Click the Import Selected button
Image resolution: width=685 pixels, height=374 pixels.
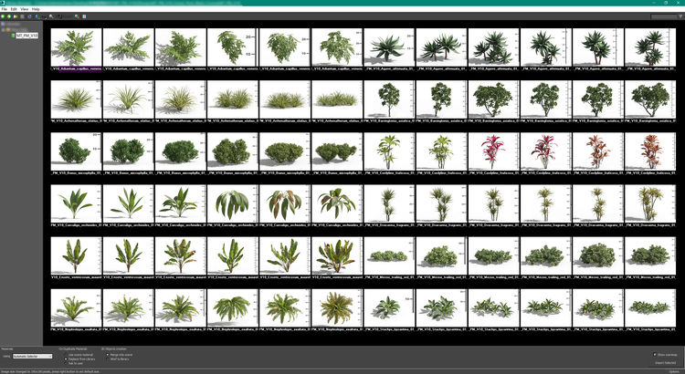(x=665, y=363)
